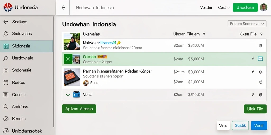Click the Nedowan Indonesia header title
The height and width of the screenshot is (135, 271).
95,8
